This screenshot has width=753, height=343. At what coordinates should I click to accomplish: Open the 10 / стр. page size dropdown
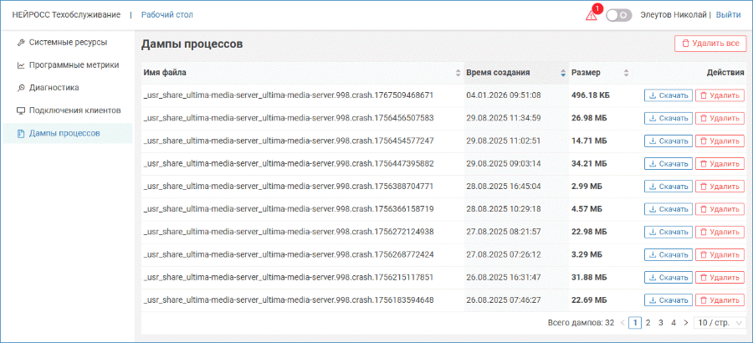coord(720,323)
